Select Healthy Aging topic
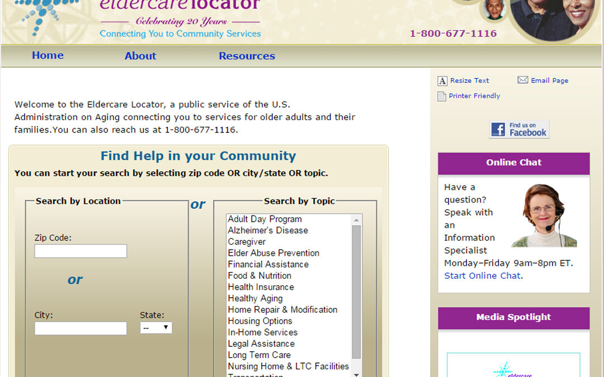 (255, 298)
